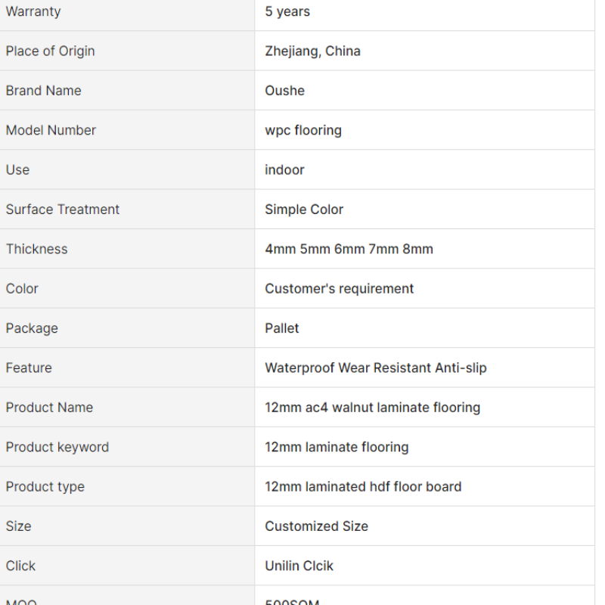Select the 'Unilin Clcik' value
Viewport: 605px width, 605px height.
[299, 566]
